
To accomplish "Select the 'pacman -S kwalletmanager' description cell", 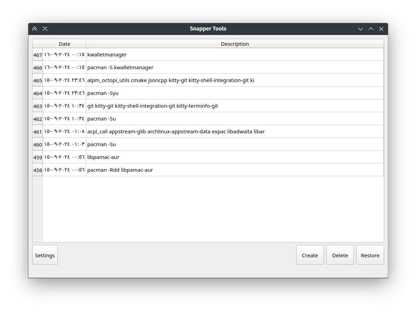I will [x=235, y=68].
